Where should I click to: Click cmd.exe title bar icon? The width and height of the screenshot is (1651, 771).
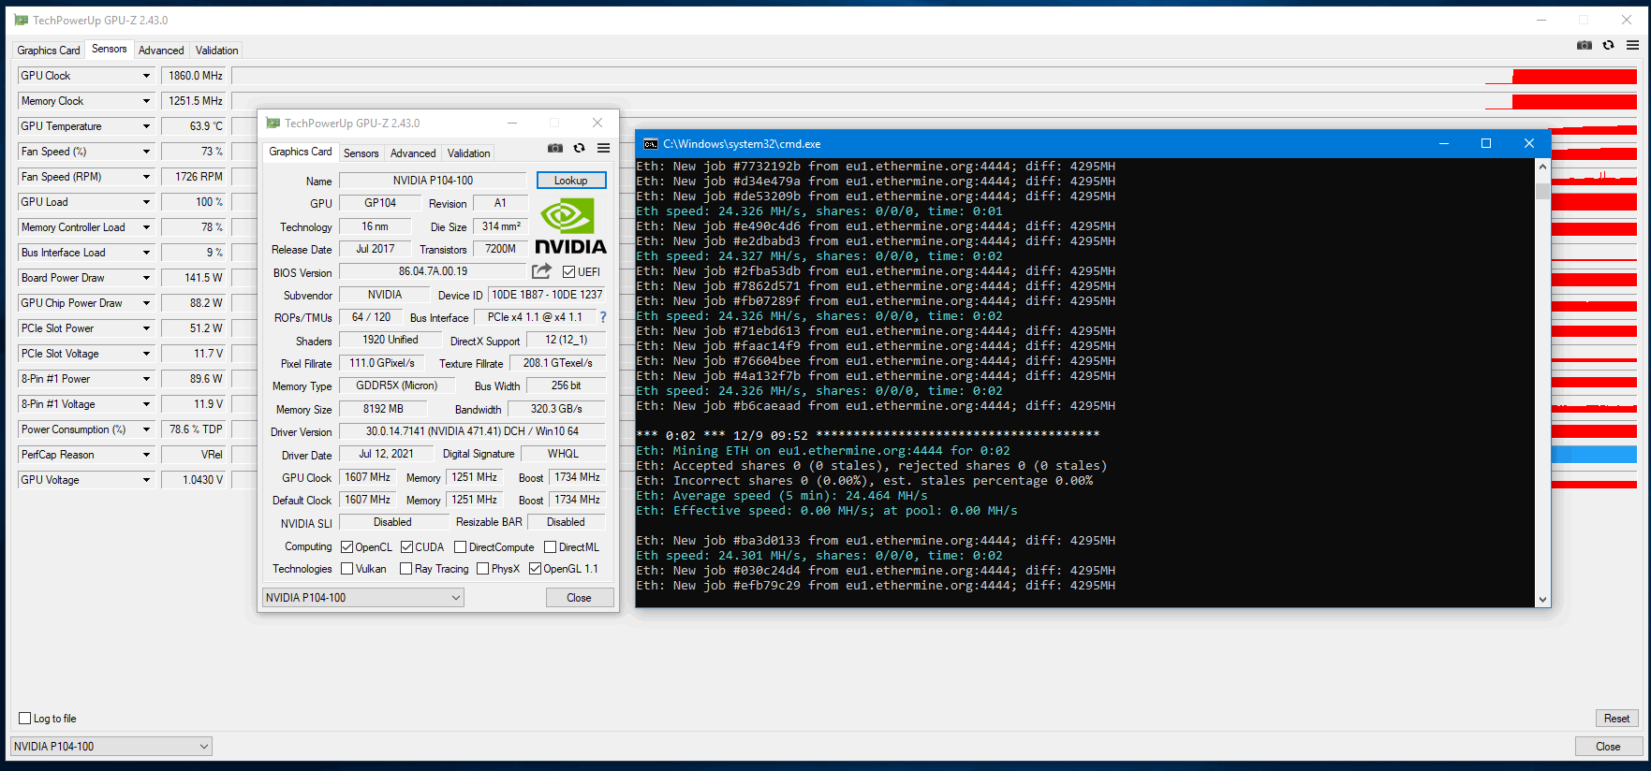click(651, 143)
